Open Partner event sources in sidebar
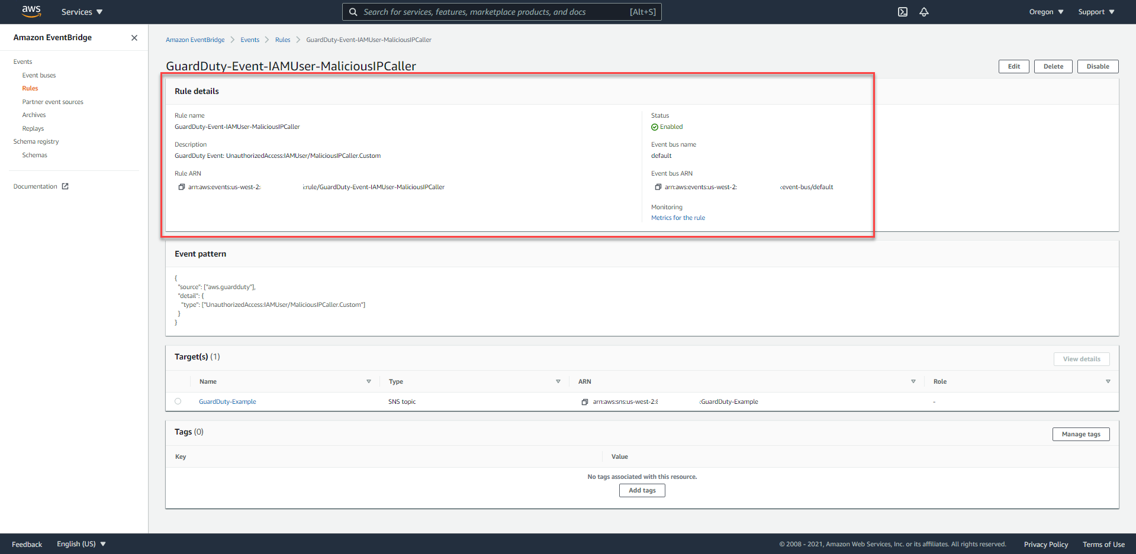Viewport: 1136px width, 554px height. [x=53, y=102]
